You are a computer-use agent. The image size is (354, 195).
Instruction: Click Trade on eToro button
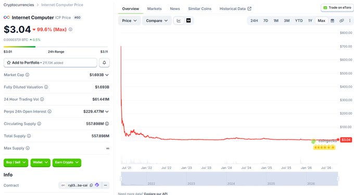click(x=337, y=8)
